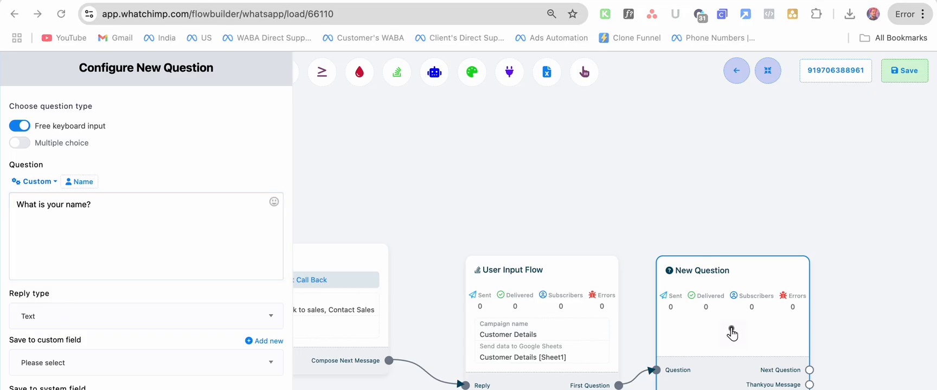937x390 pixels.
Task: Click Add new custom field link
Action: [x=264, y=341]
